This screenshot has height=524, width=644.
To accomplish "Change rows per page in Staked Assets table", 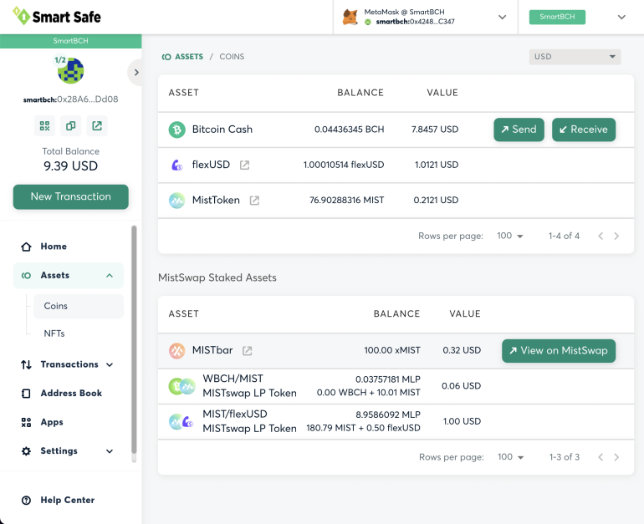I will pyautogui.click(x=511, y=457).
